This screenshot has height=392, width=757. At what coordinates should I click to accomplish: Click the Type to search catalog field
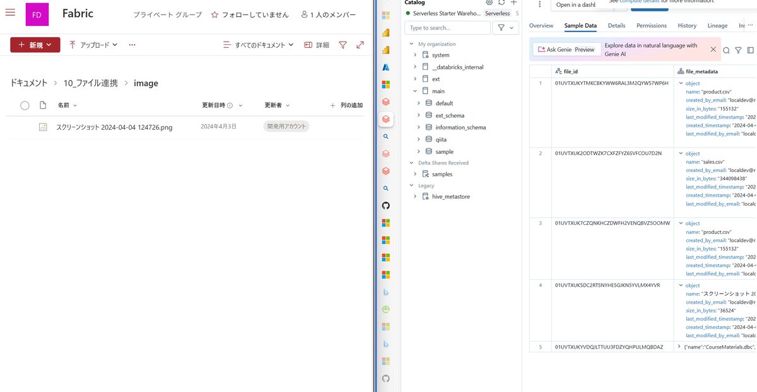[447, 28]
